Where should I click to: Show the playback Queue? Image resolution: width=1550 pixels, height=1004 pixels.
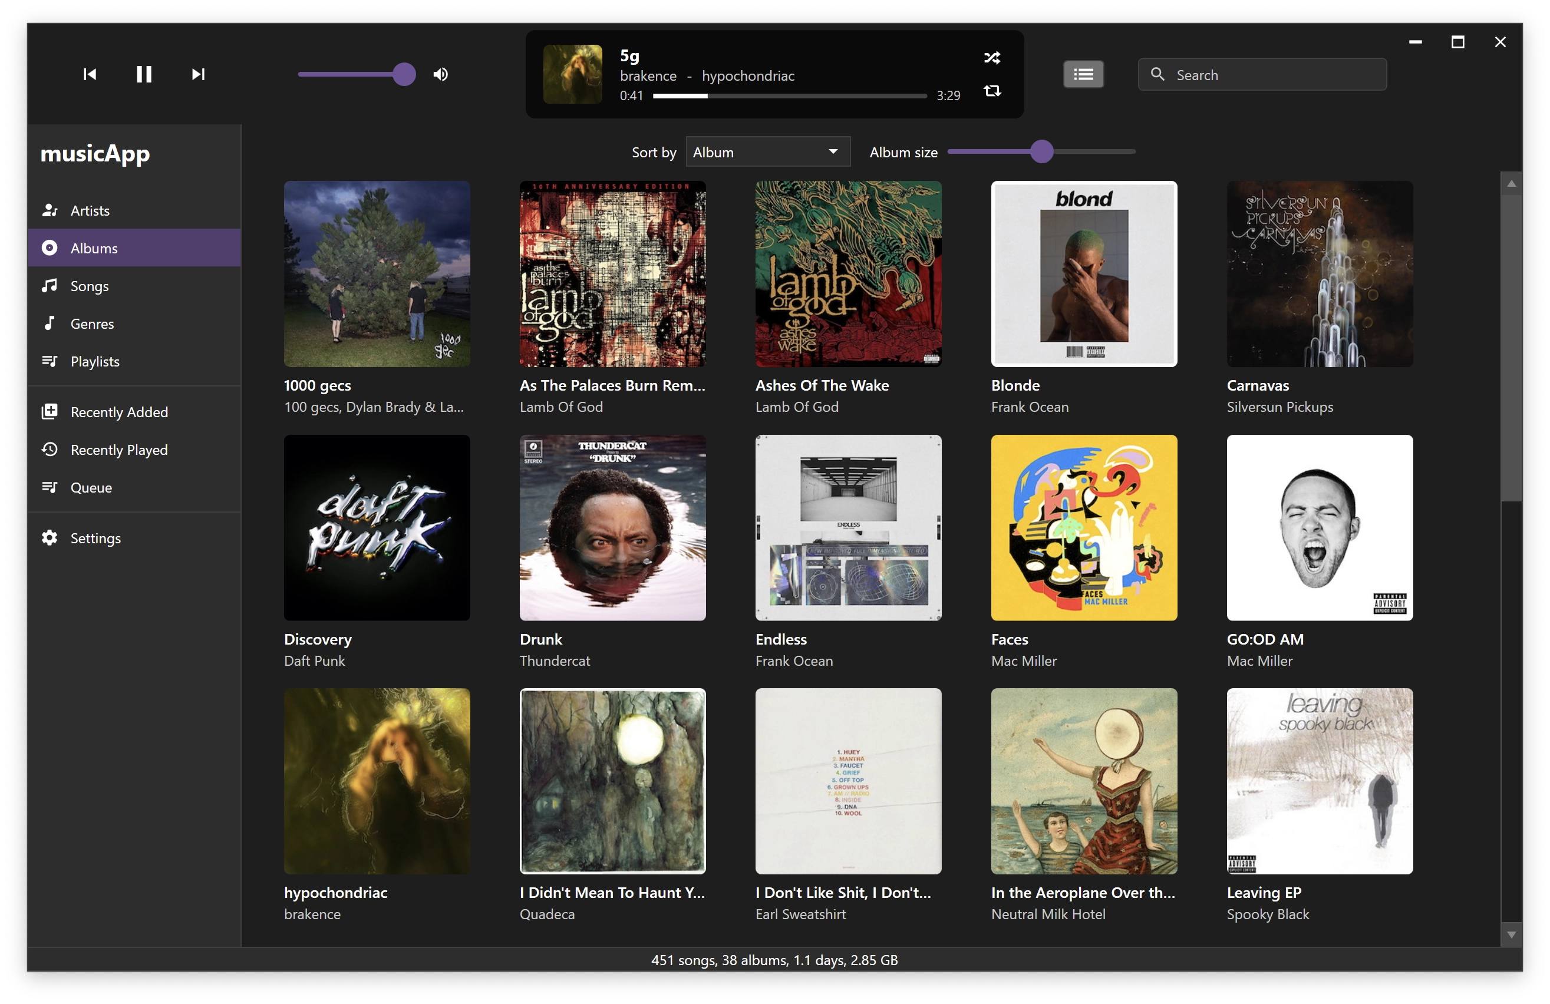134,488
